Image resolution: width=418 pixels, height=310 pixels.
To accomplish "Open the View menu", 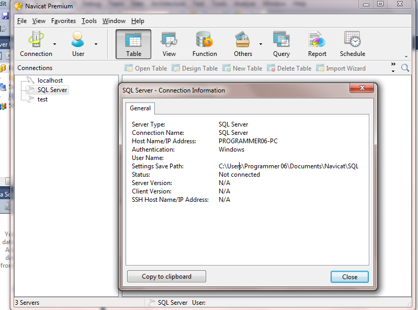I will coord(39,21).
